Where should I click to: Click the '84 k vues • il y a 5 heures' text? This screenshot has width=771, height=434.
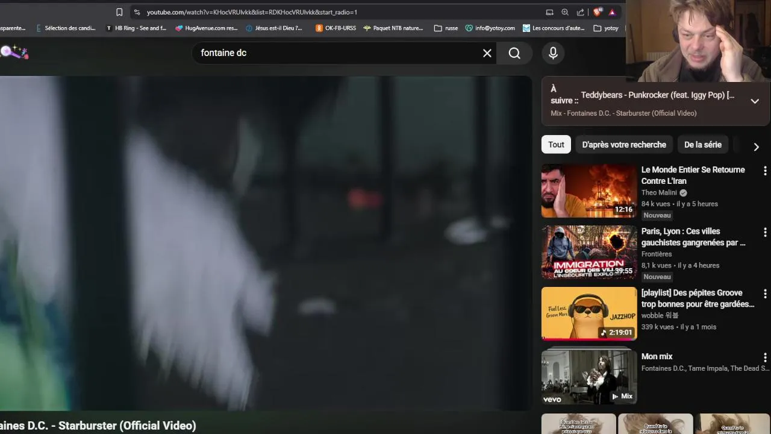[x=679, y=204]
